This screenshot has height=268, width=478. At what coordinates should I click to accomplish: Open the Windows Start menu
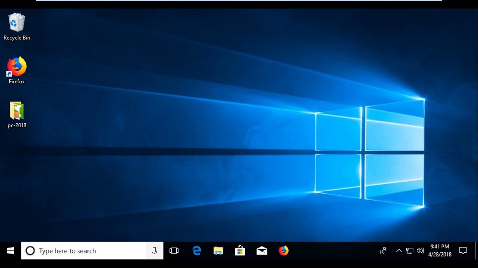point(10,251)
